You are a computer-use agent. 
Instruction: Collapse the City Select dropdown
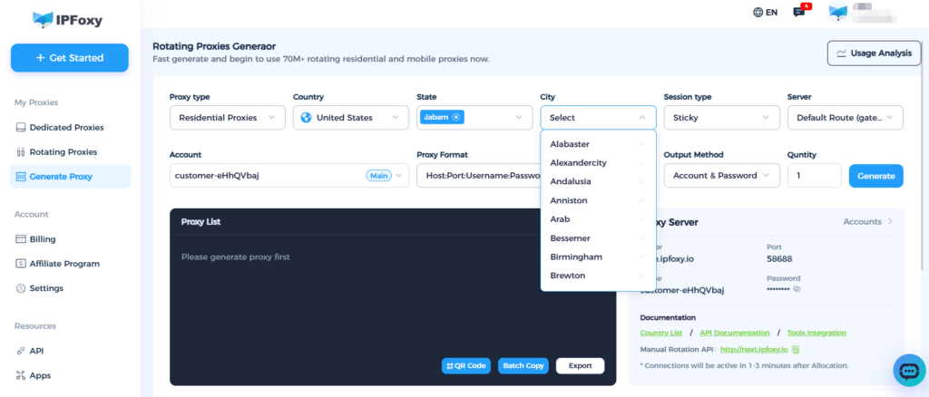click(599, 117)
